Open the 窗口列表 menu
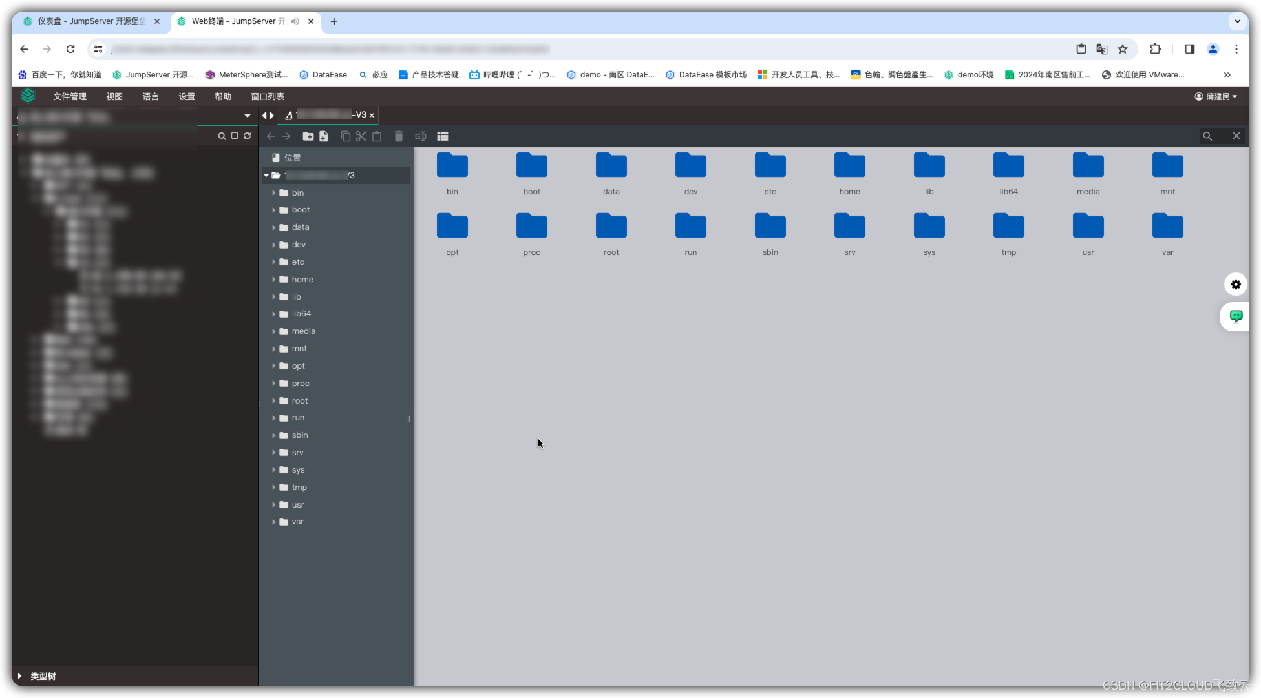1261x698 pixels. pos(268,96)
